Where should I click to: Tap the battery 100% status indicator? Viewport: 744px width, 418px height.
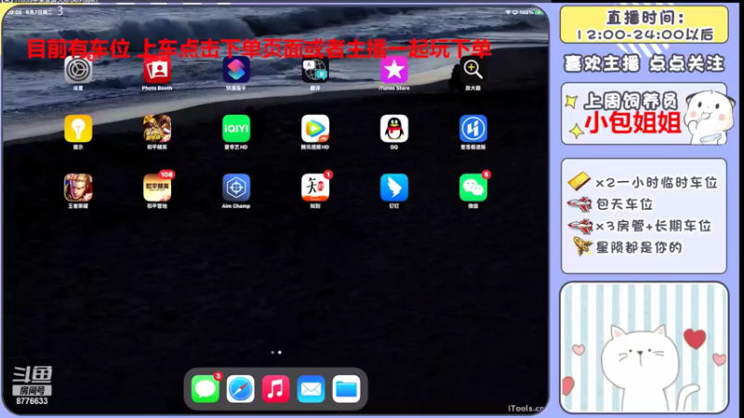[531, 12]
